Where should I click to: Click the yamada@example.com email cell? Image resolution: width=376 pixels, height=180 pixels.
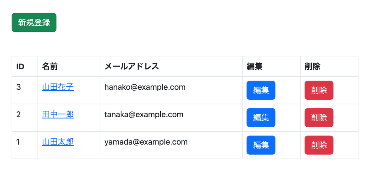pos(171,145)
